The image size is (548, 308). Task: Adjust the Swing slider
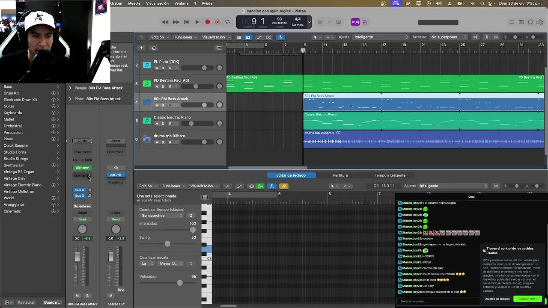(x=167, y=244)
